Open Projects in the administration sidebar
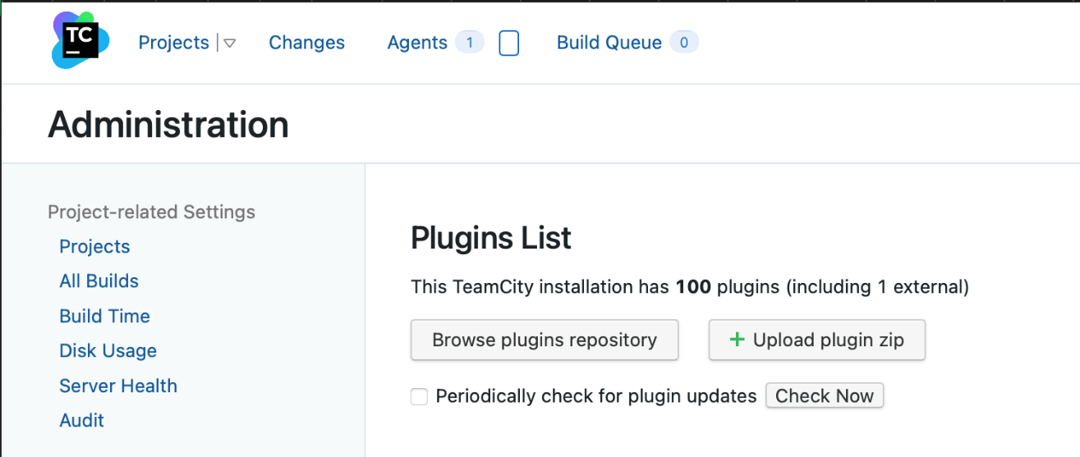The image size is (1080, 457). point(94,247)
